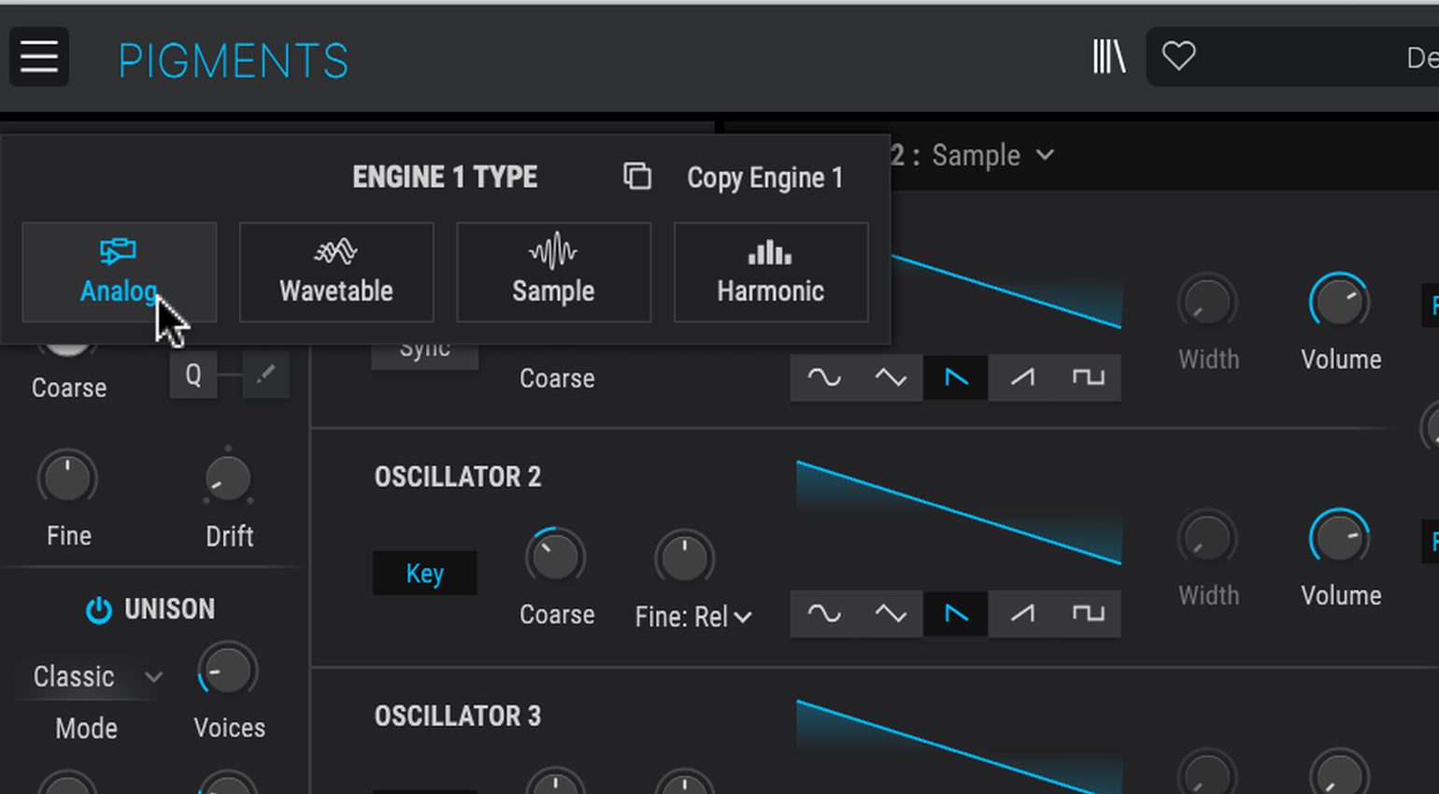
Task: Toggle the Unison power button
Action: pos(98,610)
